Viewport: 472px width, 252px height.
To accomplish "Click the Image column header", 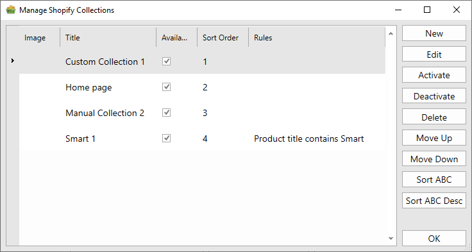I will (x=39, y=38).
